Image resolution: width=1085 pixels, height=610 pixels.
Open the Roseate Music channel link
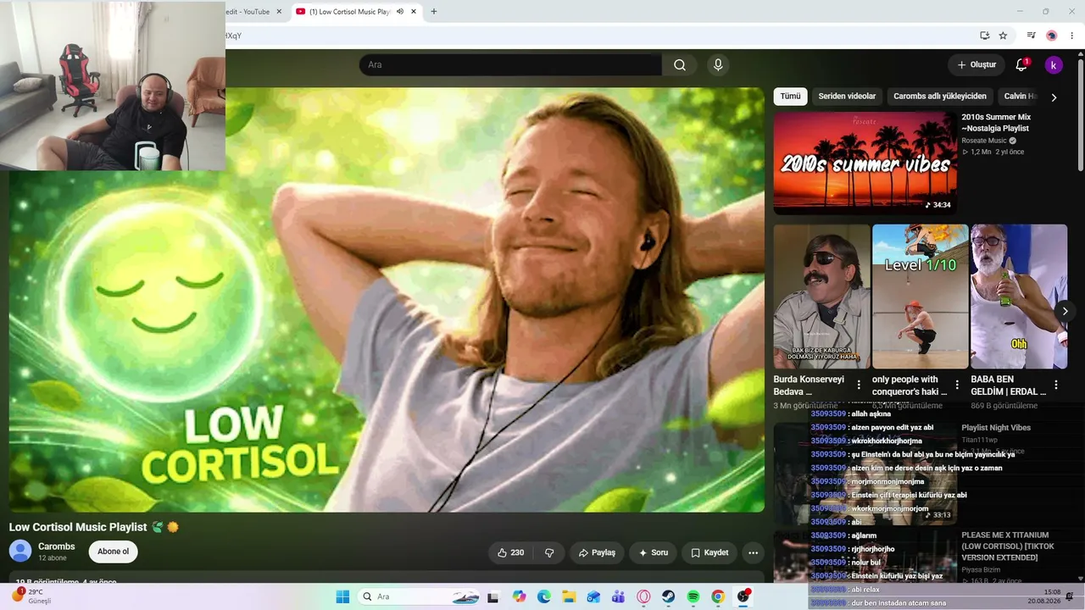[x=984, y=141]
